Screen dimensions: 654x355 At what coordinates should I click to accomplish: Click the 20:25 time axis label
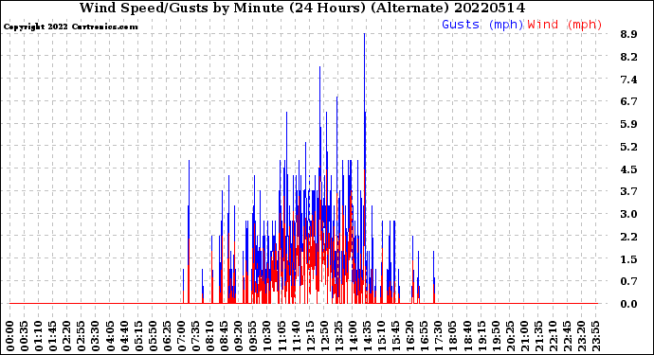pyautogui.click(x=509, y=336)
